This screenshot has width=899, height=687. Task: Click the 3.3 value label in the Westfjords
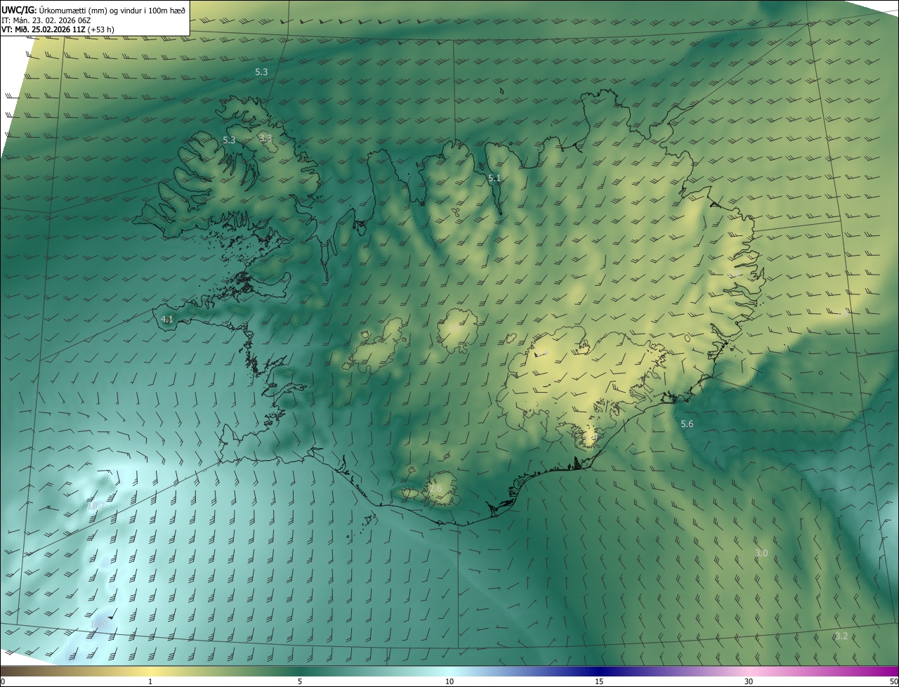[265, 138]
